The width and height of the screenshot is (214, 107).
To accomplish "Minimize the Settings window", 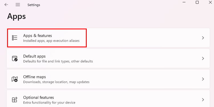I will click(184, 2).
